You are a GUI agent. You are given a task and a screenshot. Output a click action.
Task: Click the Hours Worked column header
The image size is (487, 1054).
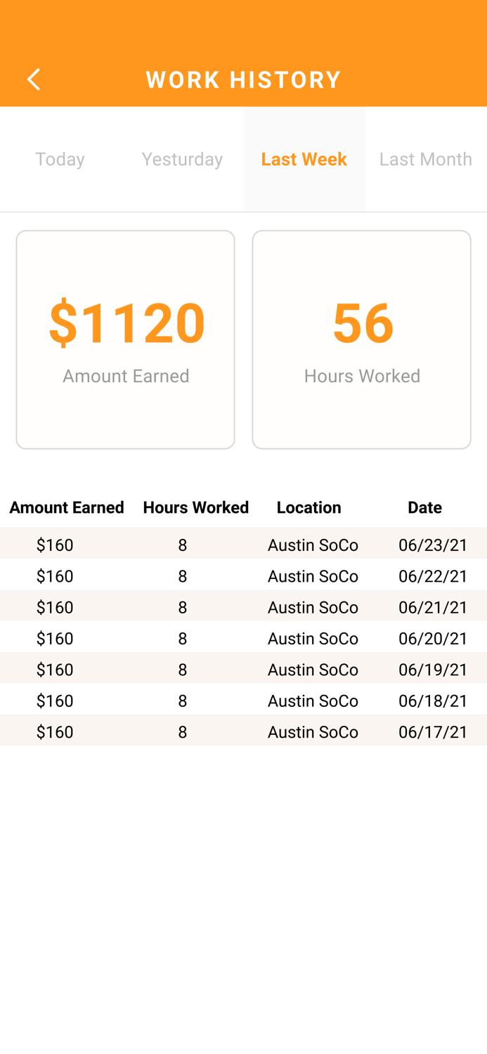(195, 507)
